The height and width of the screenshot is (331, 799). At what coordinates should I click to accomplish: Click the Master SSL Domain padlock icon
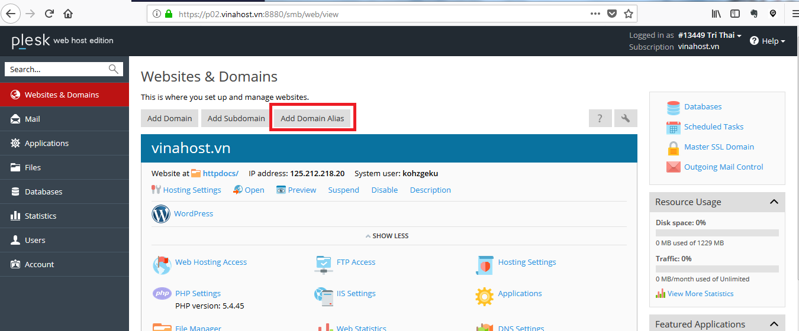point(674,147)
